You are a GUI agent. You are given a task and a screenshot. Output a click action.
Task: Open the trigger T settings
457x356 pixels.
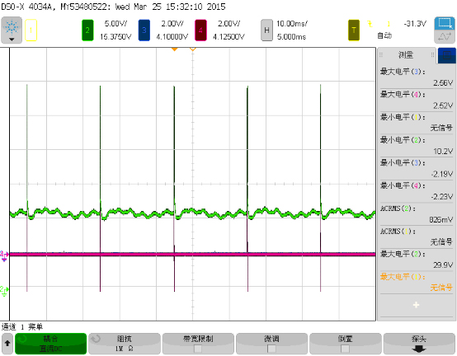point(354,30)
